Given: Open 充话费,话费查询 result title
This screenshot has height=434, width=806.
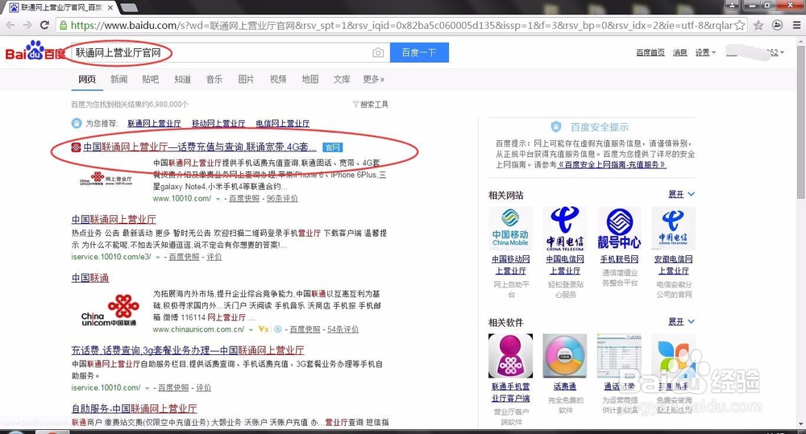Looking at the screenshot, I should tap(188, 350).
